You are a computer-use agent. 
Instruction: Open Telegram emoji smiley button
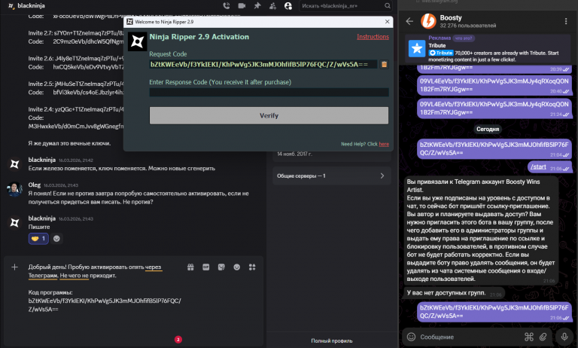pos(411,337)
